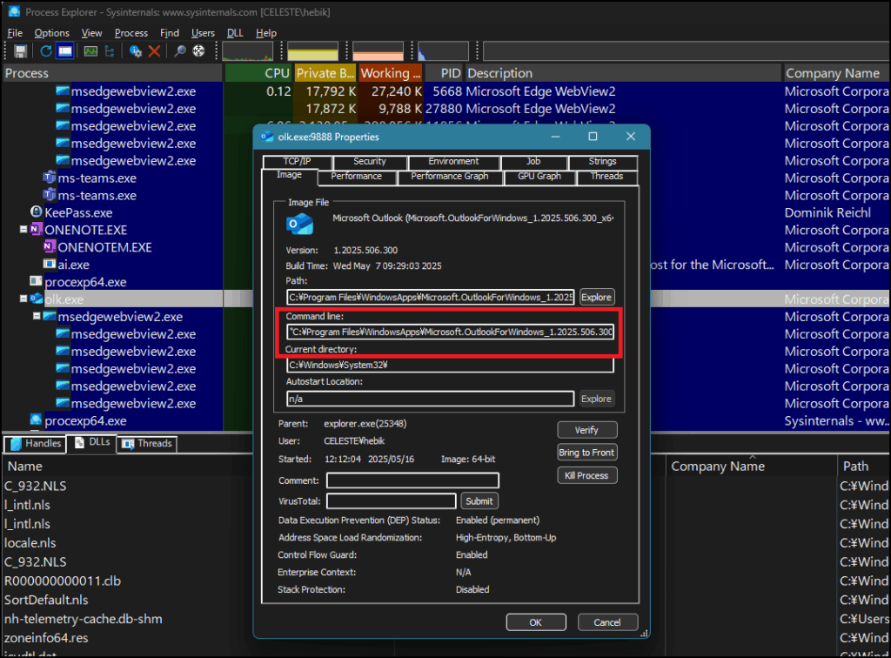Click into the VirusTotal input field
Screen dimensions: 891x658
391,501
